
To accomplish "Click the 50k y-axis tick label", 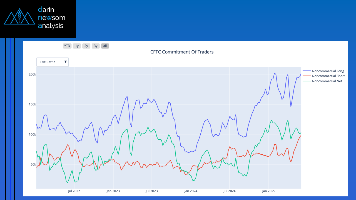I will (33, 164).
